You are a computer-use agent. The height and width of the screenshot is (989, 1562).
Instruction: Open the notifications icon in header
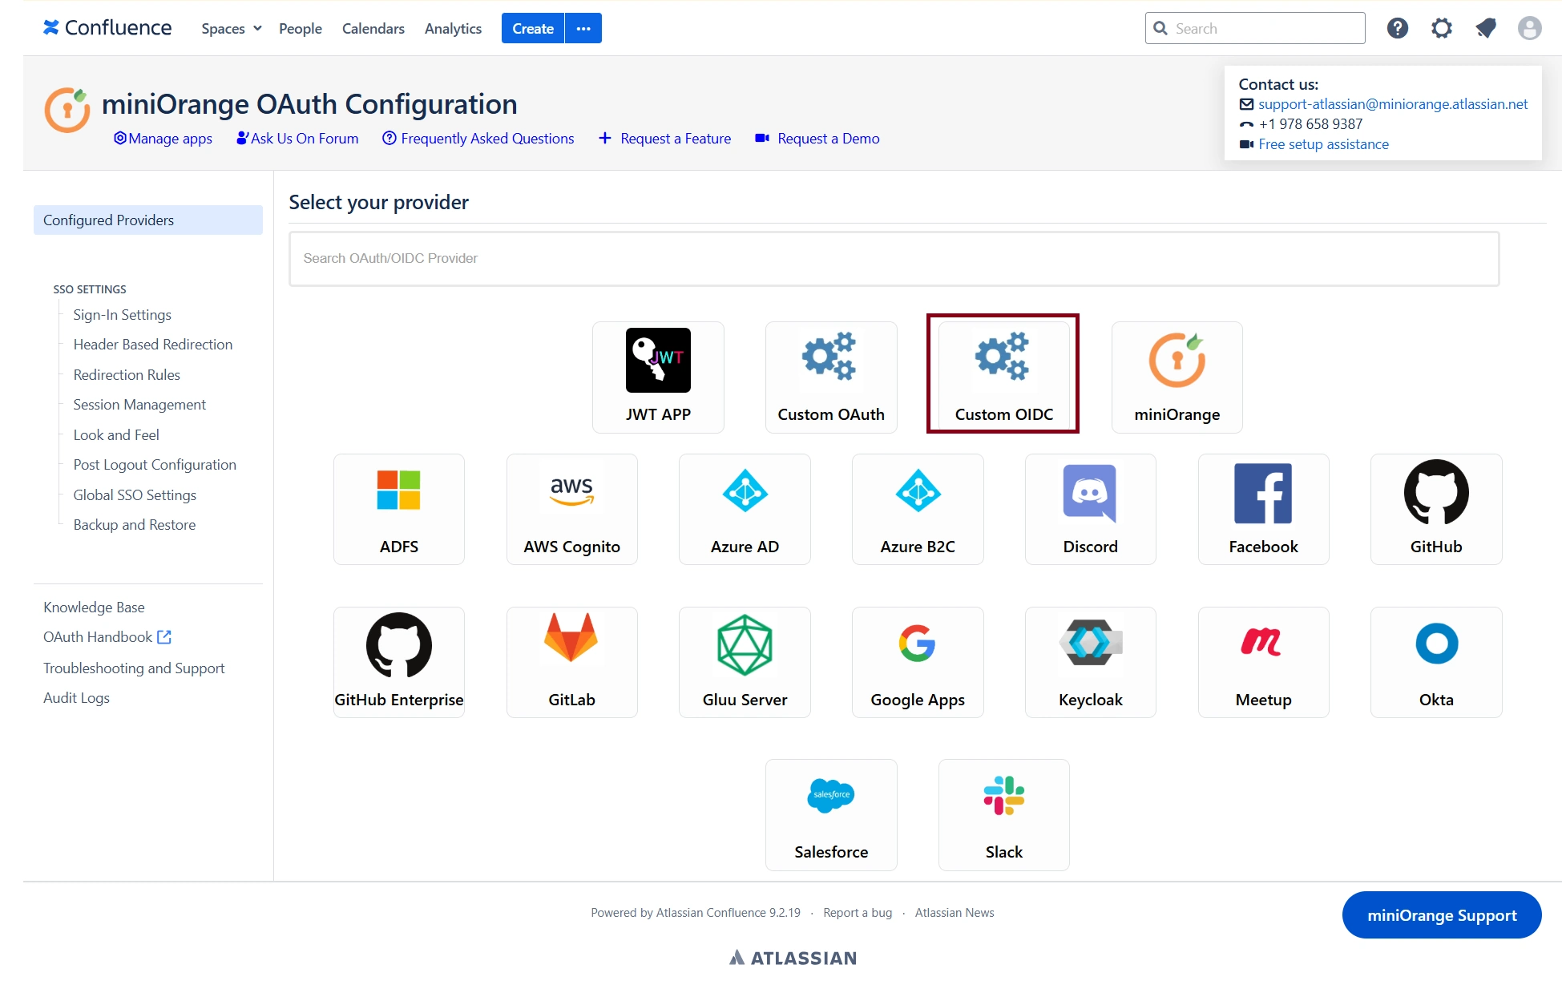(x=1486, y=28)
